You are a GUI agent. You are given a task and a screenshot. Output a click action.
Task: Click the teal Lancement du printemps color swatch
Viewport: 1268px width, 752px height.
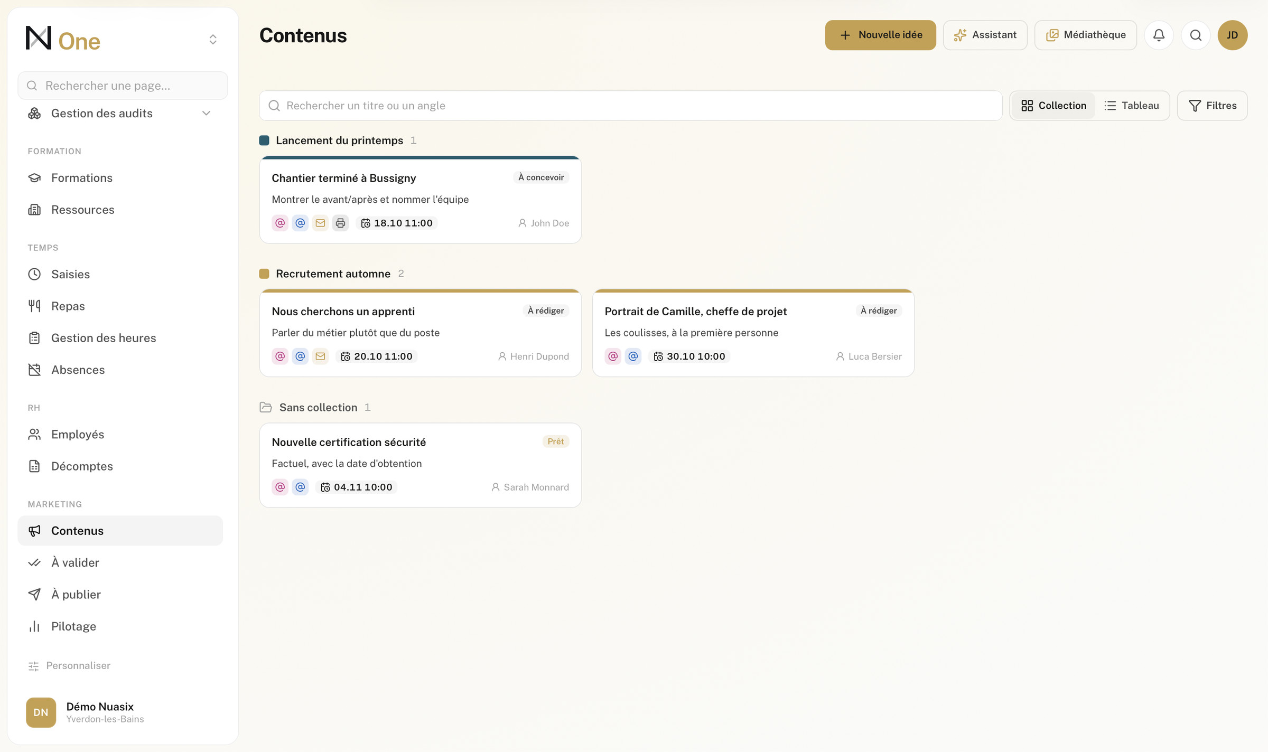point(264,140)
